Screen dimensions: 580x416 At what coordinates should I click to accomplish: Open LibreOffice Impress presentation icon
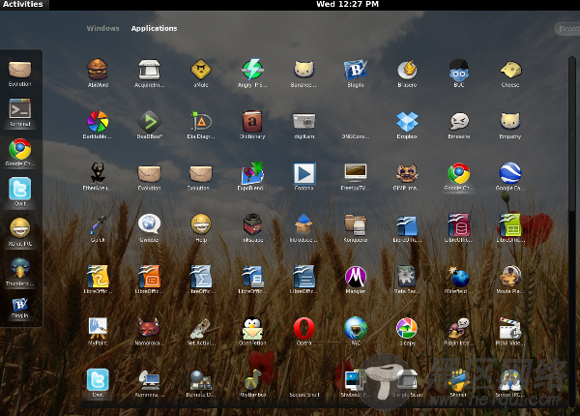149,280
